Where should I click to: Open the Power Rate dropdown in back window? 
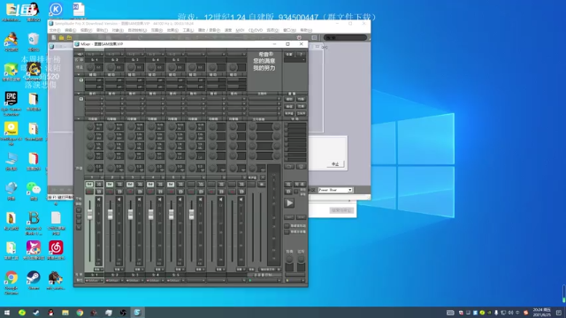pyautogui.click(x=335, y=190)
